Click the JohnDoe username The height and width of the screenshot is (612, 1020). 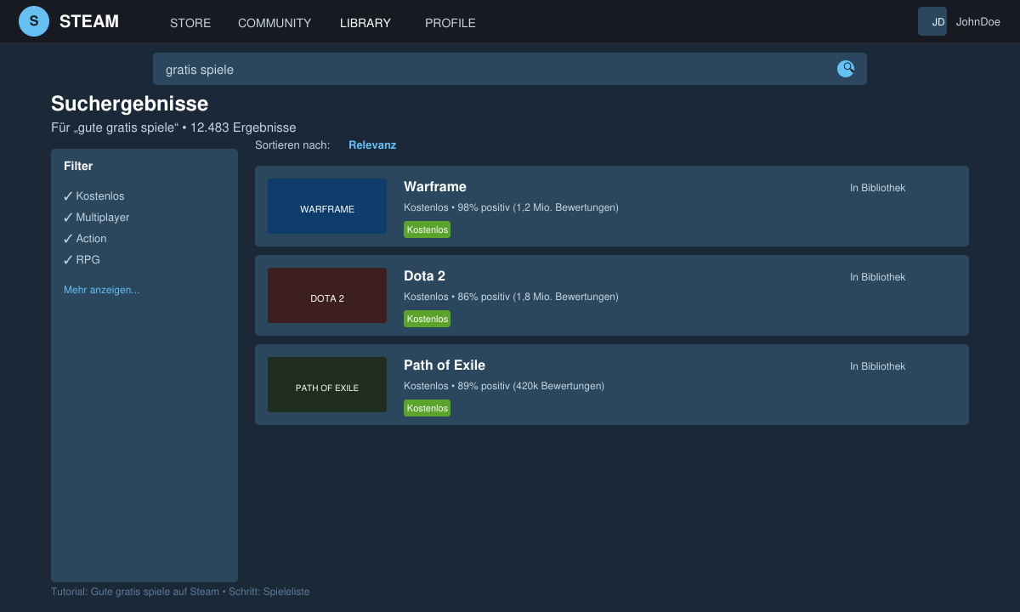(x=977, y=22)
